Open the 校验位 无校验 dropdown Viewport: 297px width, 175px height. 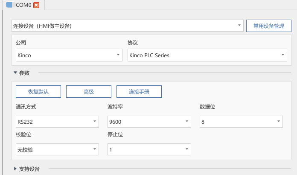pos(57,149)
